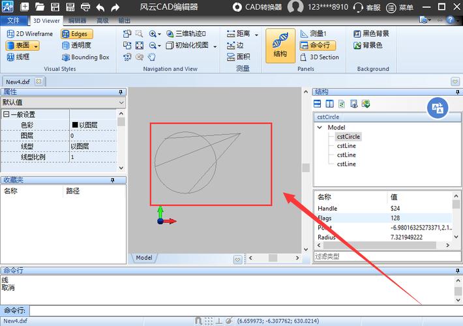Open the 客服 customer service link
This screenshot has height=326, width=463.
(366, 7)
